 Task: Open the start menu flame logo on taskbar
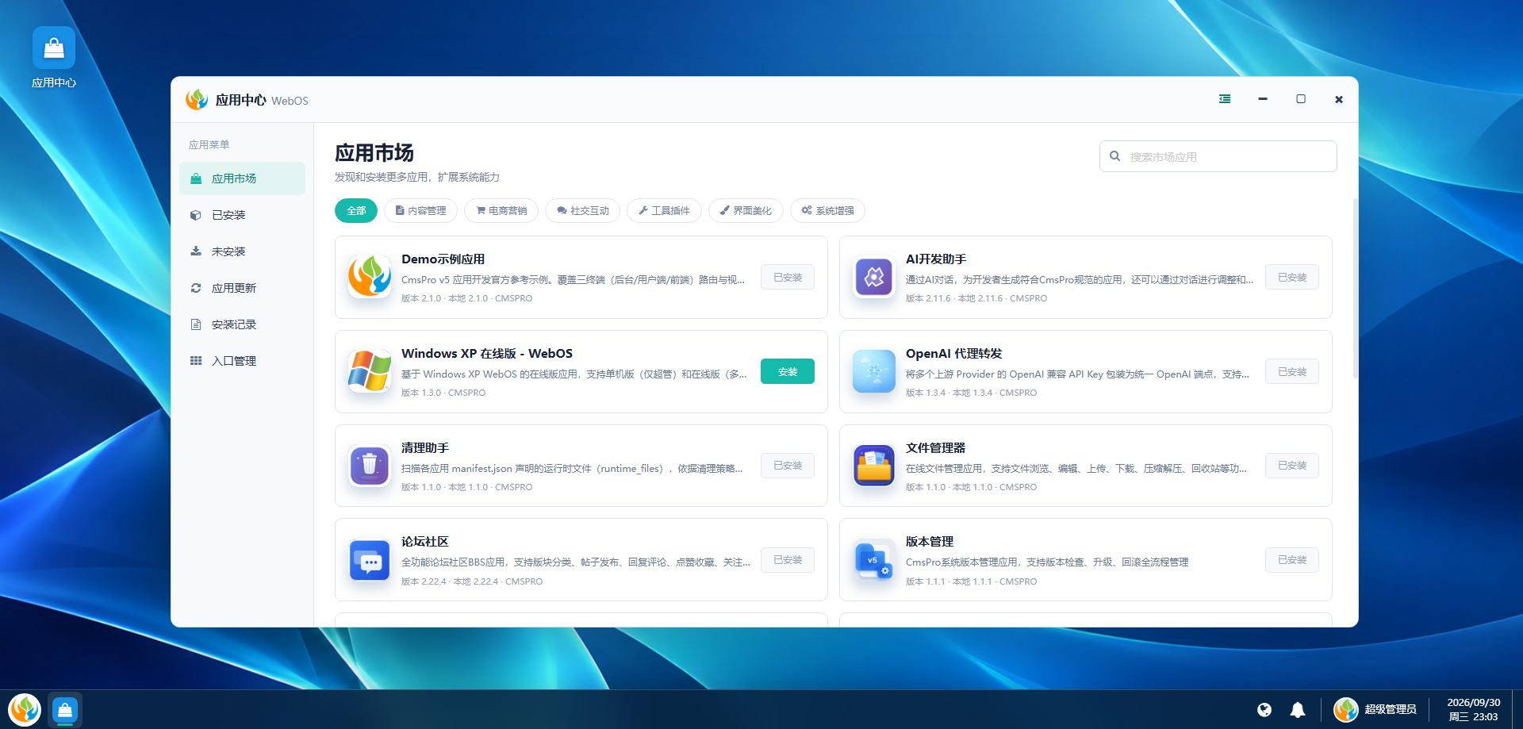point(25,709)
